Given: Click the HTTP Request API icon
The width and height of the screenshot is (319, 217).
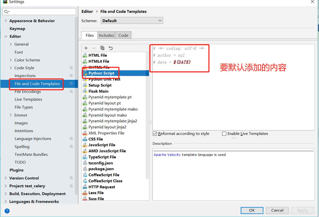Looking at the screenshot, I should (x=85, y=187).
